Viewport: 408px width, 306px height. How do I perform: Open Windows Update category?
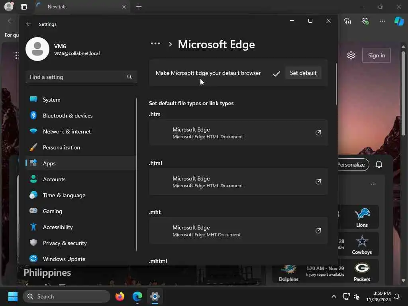81,259
